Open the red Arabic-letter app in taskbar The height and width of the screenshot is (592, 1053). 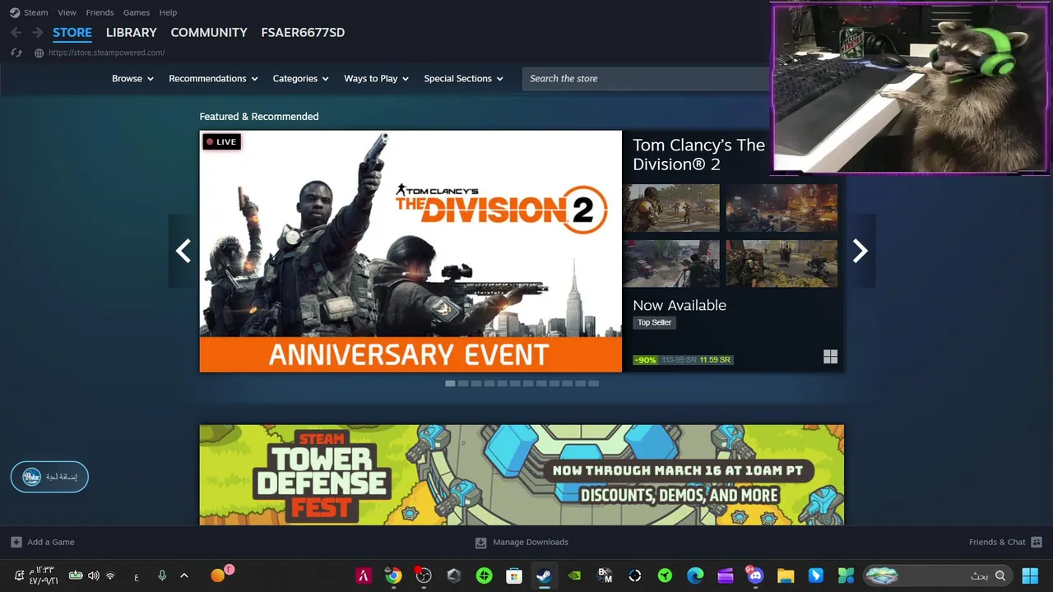pos(363,576)
